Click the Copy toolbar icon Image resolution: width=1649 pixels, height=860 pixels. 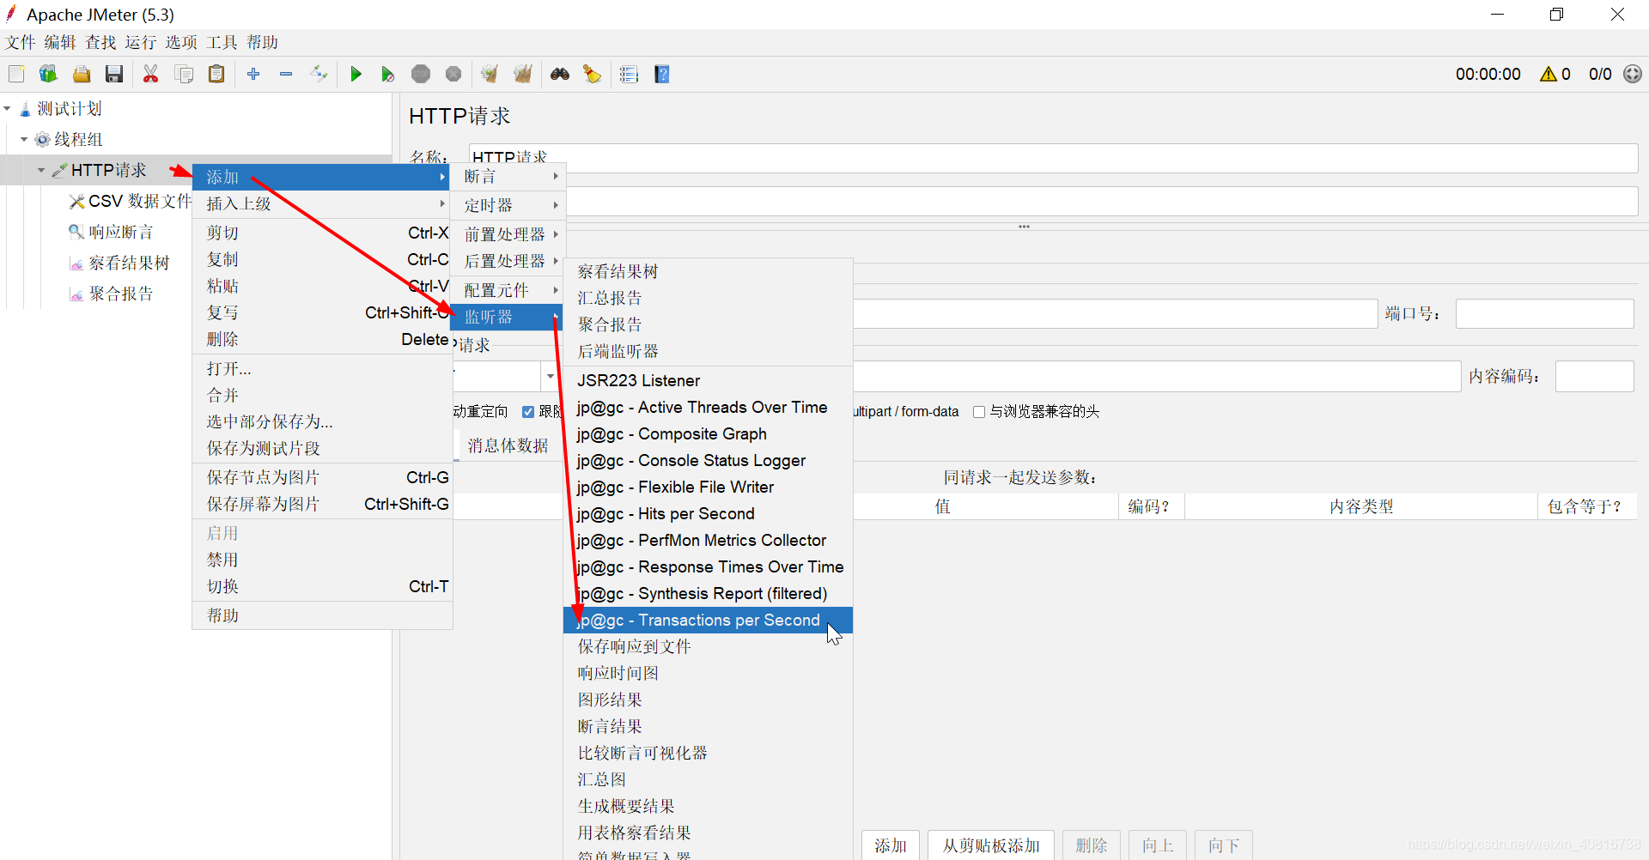point(184,75)
